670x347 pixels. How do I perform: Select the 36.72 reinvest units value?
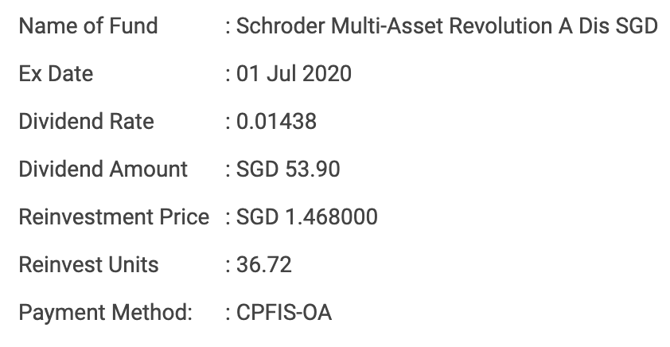(264, 264)
